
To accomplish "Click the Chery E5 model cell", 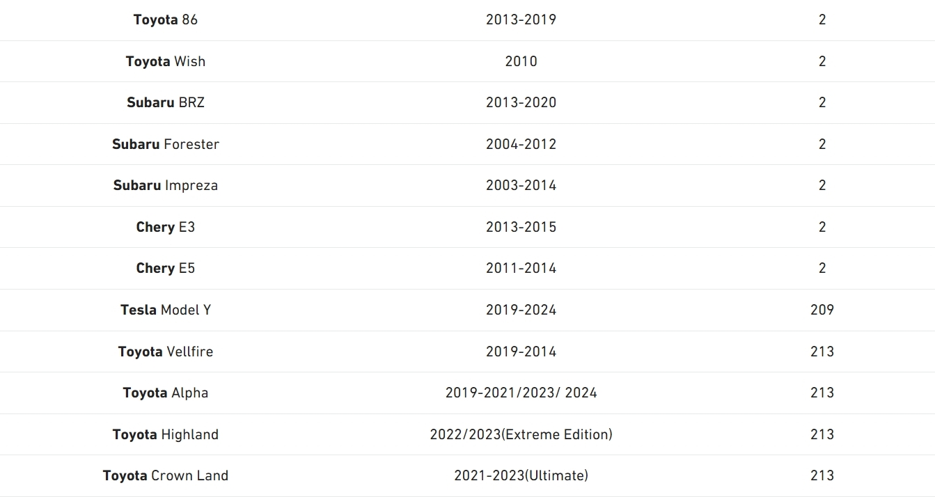I will pos(166,268).
